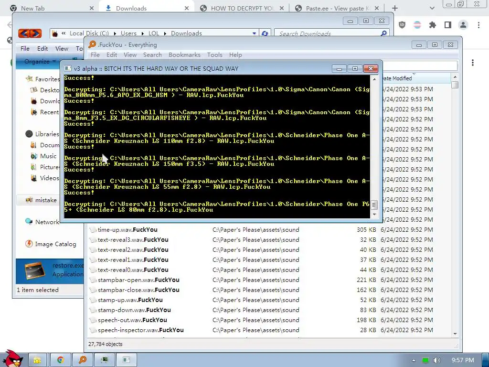
Task: Click Explorer's back arrow button
Action: 24,33
